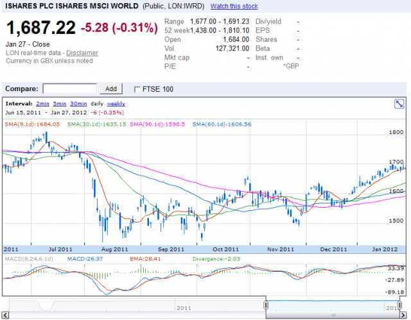Click the -6 (-0.35%) period change text
The image size is (411, 320).
(107, 112)
